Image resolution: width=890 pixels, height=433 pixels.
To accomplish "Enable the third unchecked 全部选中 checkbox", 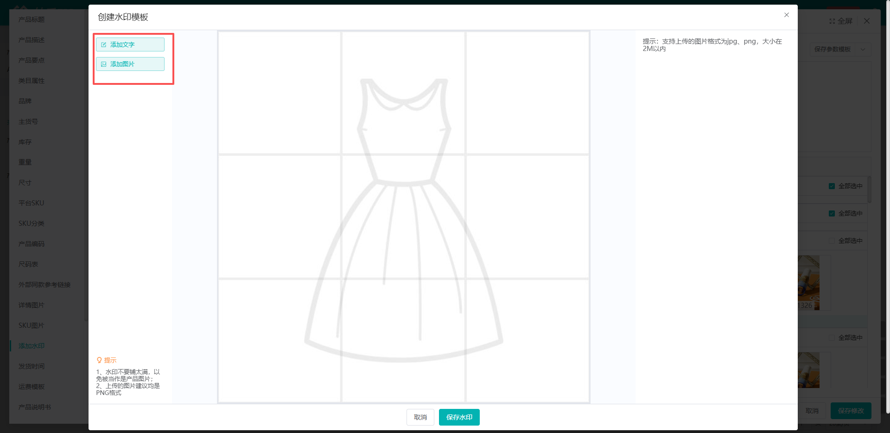I will point(832,241).
